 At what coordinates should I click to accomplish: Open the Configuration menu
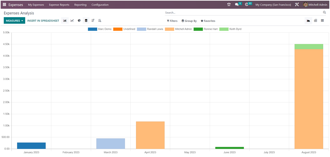click(100, 5)
